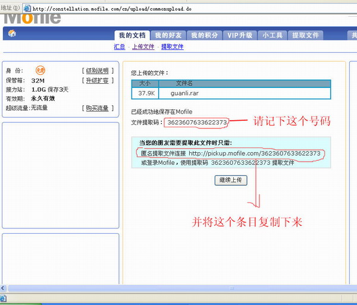Click the 32M storage value
This screenshot has width=357, height=305.
[38, 80]
